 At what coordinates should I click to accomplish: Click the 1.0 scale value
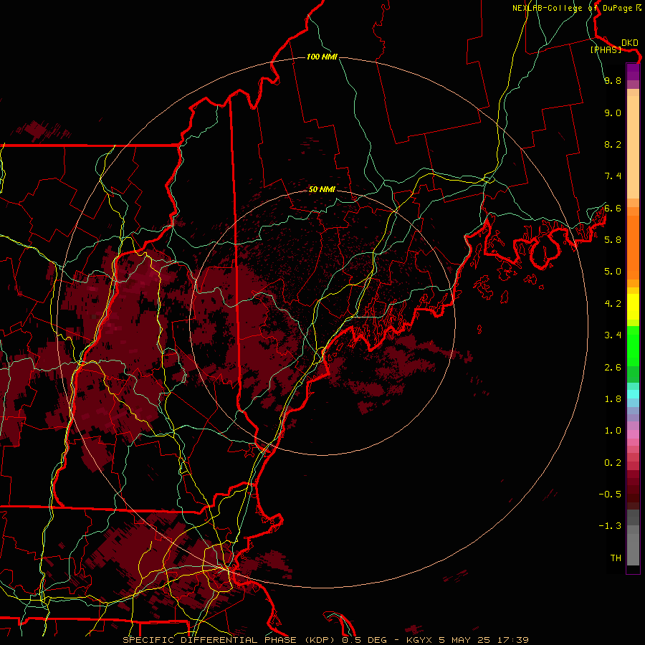(x=613, y=430)
